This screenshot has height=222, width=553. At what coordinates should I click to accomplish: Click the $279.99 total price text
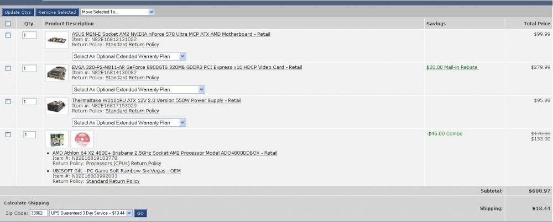pos(540,67)
